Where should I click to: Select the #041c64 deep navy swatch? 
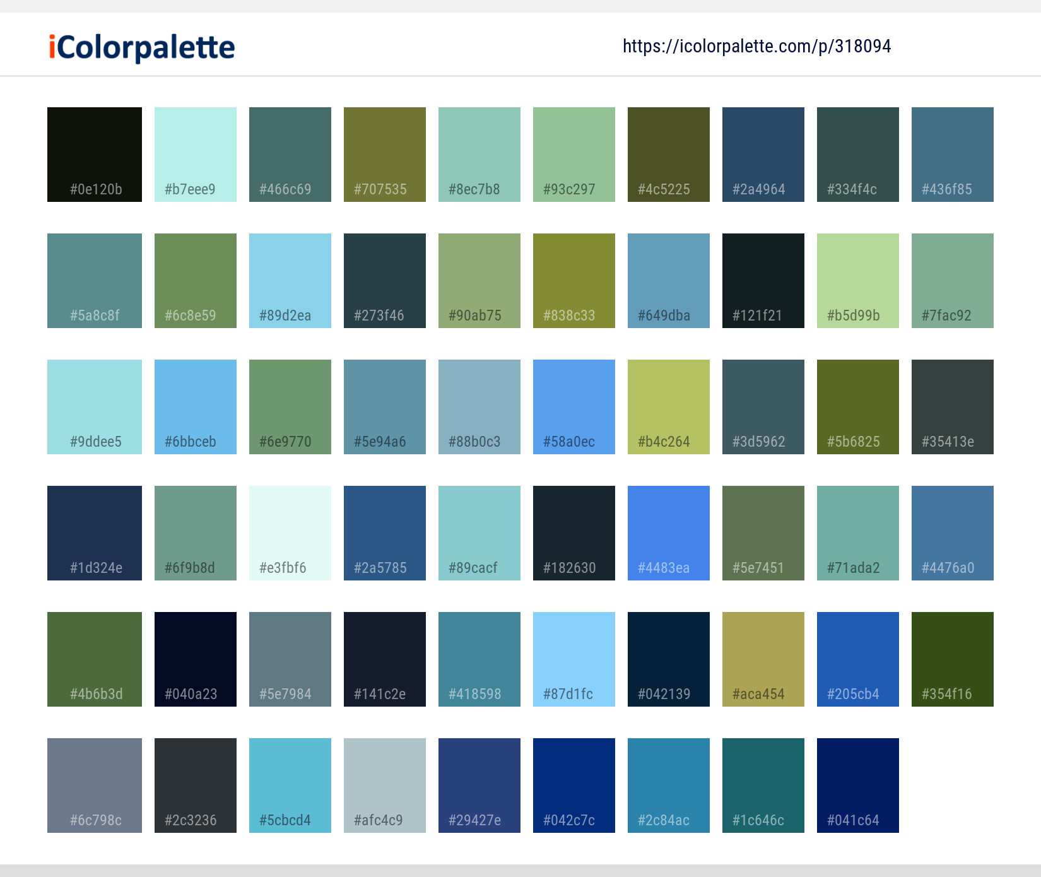point(857,785)
